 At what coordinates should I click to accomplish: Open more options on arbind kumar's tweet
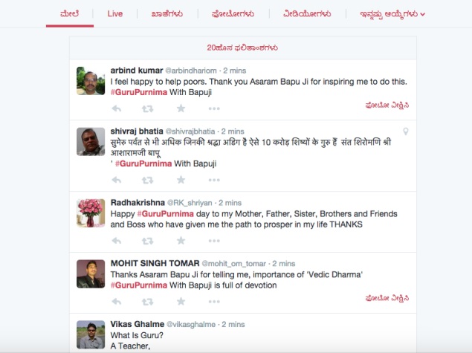pos(214,109)
